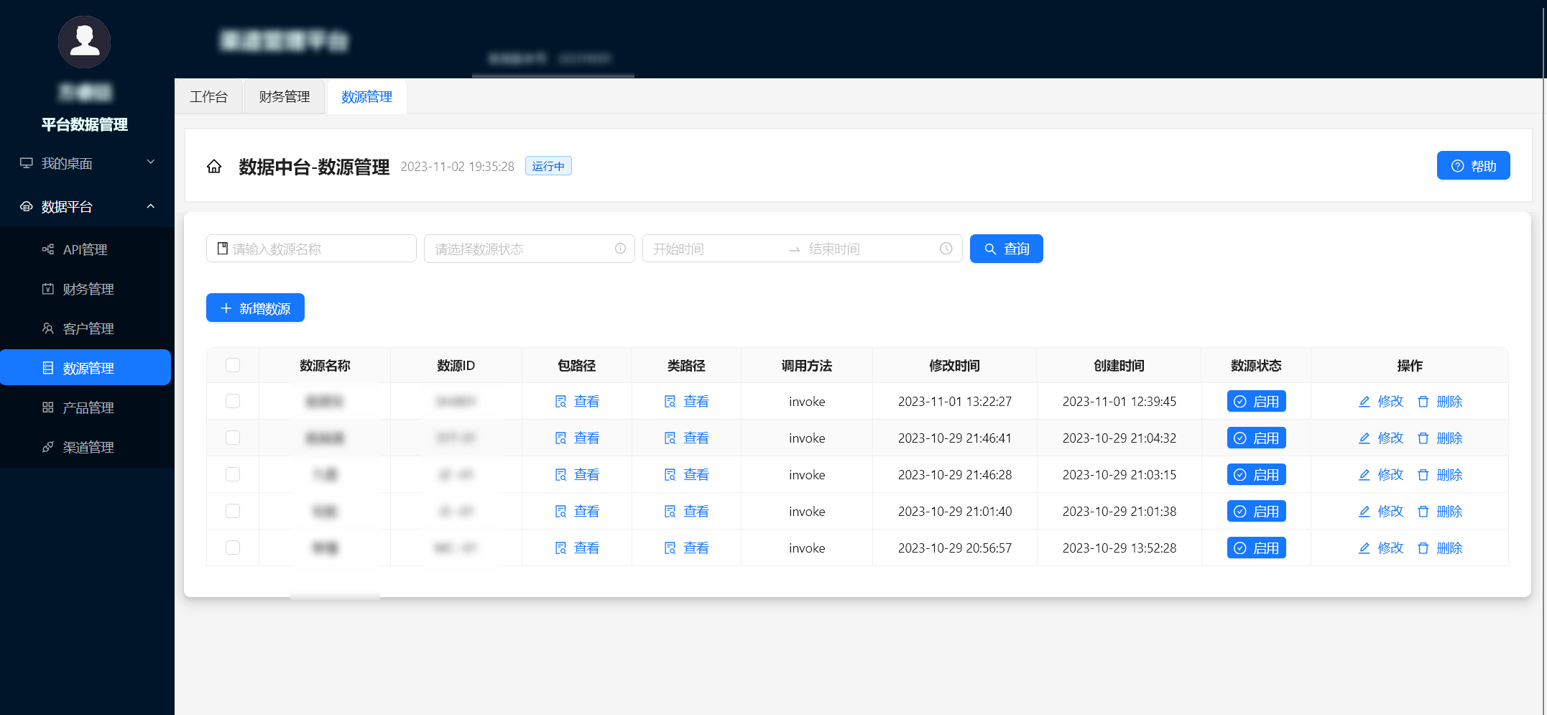Screen dimensions: 1547x715
Task: View 类路径 for row created 2023-10-29 21:01:38
Action: (x=686, y=511)
